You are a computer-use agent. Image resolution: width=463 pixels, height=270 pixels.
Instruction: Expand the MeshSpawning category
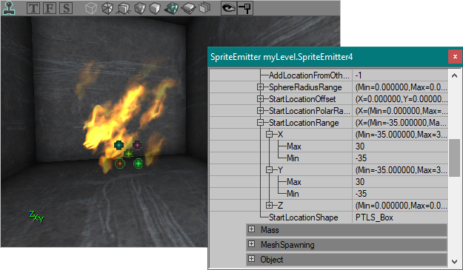(251, 244)
